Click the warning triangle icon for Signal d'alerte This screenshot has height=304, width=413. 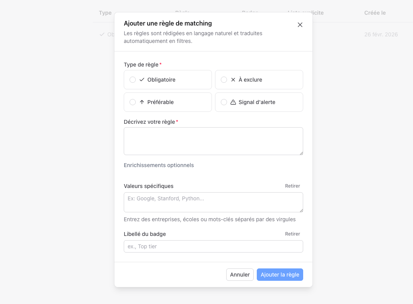[x=233, y=102]
